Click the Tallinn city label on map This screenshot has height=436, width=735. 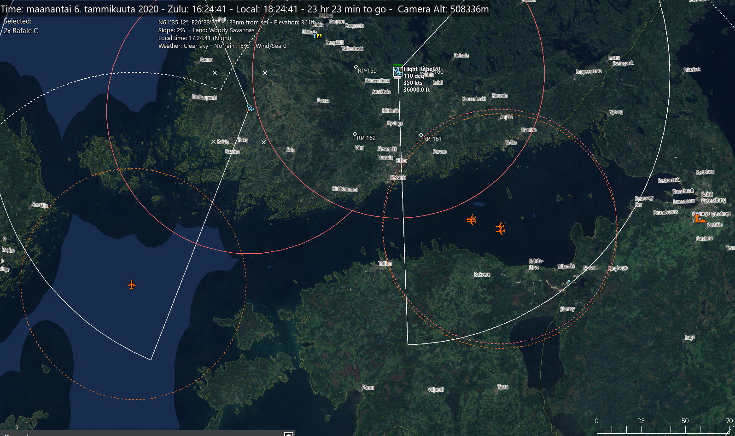pos(385,264)
